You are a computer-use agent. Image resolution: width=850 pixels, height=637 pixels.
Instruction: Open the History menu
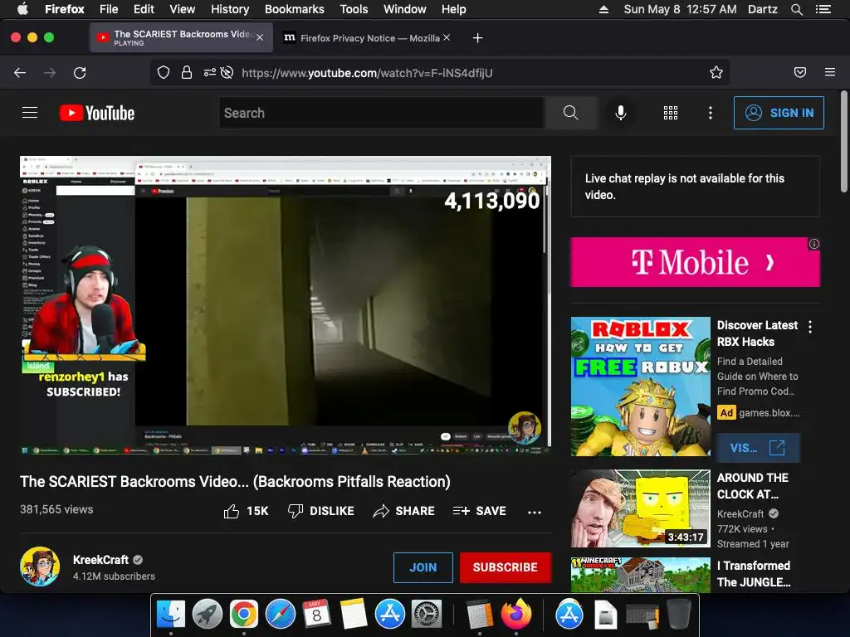230,9
